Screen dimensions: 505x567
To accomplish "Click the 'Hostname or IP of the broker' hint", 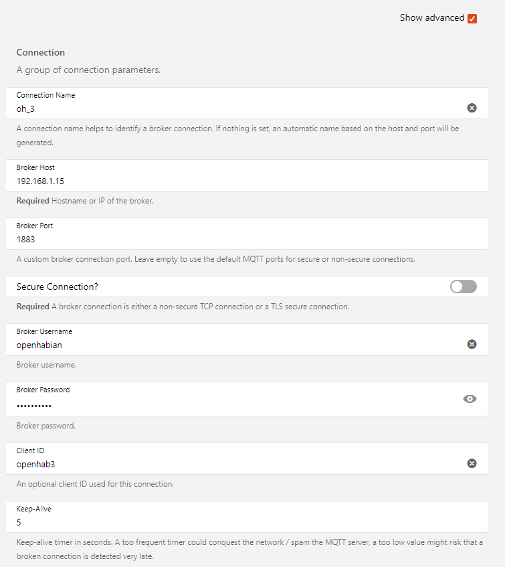I will (102, 200).
